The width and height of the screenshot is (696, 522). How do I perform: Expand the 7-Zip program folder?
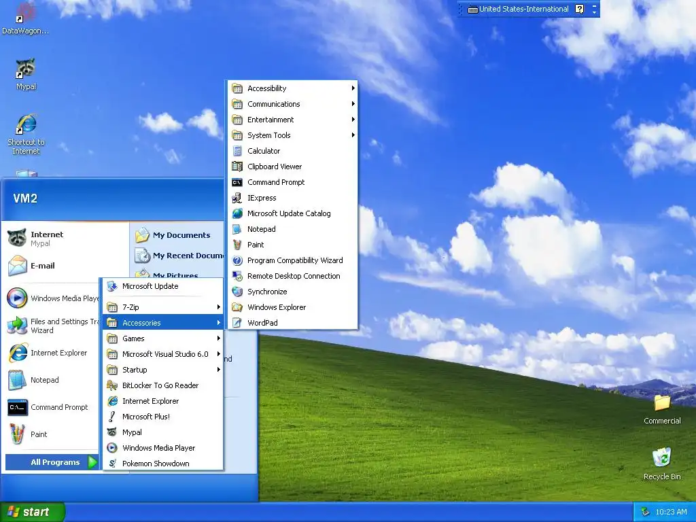[x=163, y=307]
